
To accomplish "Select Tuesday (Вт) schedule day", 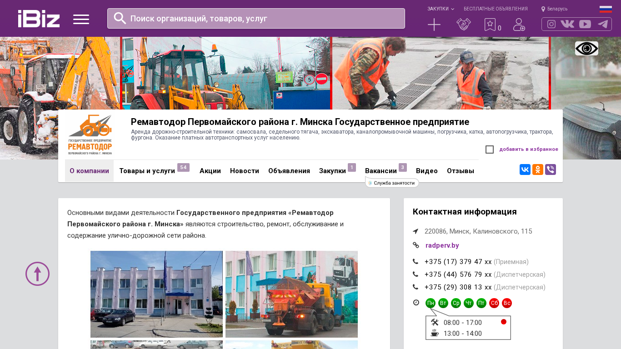I will click(443, 303).
